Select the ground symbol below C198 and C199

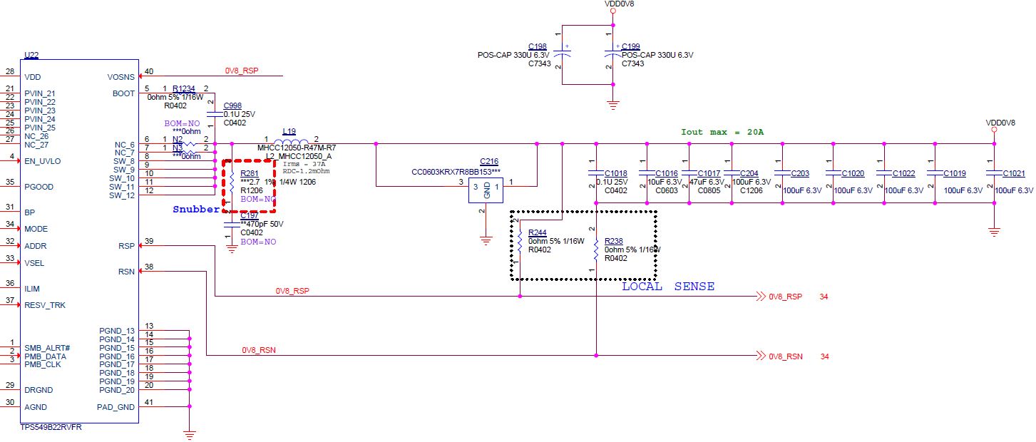[x=612, y=106]
